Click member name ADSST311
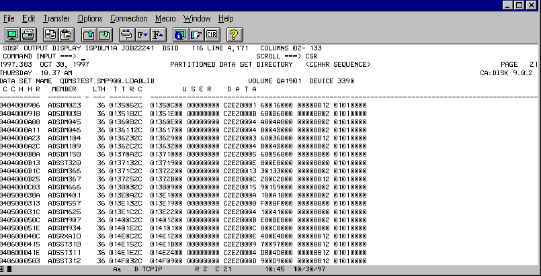The width and height of the screenshot is (541, 276). 65,252
